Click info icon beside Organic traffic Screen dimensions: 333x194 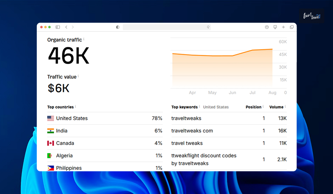(x=84, y=39)
